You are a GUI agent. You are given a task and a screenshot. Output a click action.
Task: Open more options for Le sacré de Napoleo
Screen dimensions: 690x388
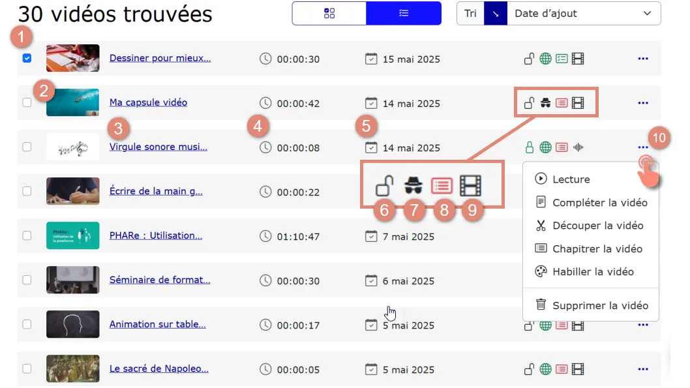click(x=643, y=369)
